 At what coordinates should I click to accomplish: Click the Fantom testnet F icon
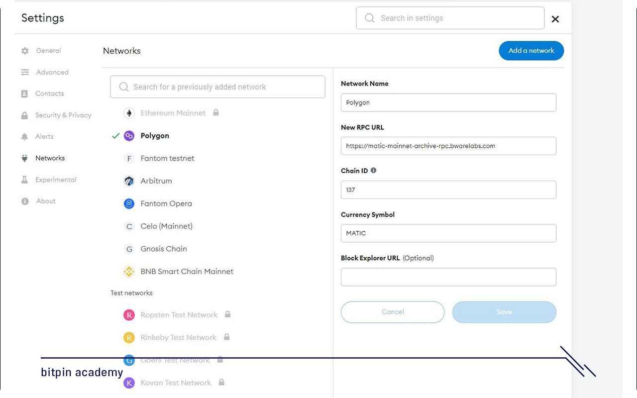click(129, 159)
